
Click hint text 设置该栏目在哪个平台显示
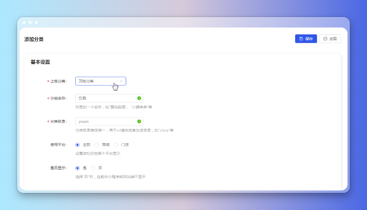click(x=98, y=153)
